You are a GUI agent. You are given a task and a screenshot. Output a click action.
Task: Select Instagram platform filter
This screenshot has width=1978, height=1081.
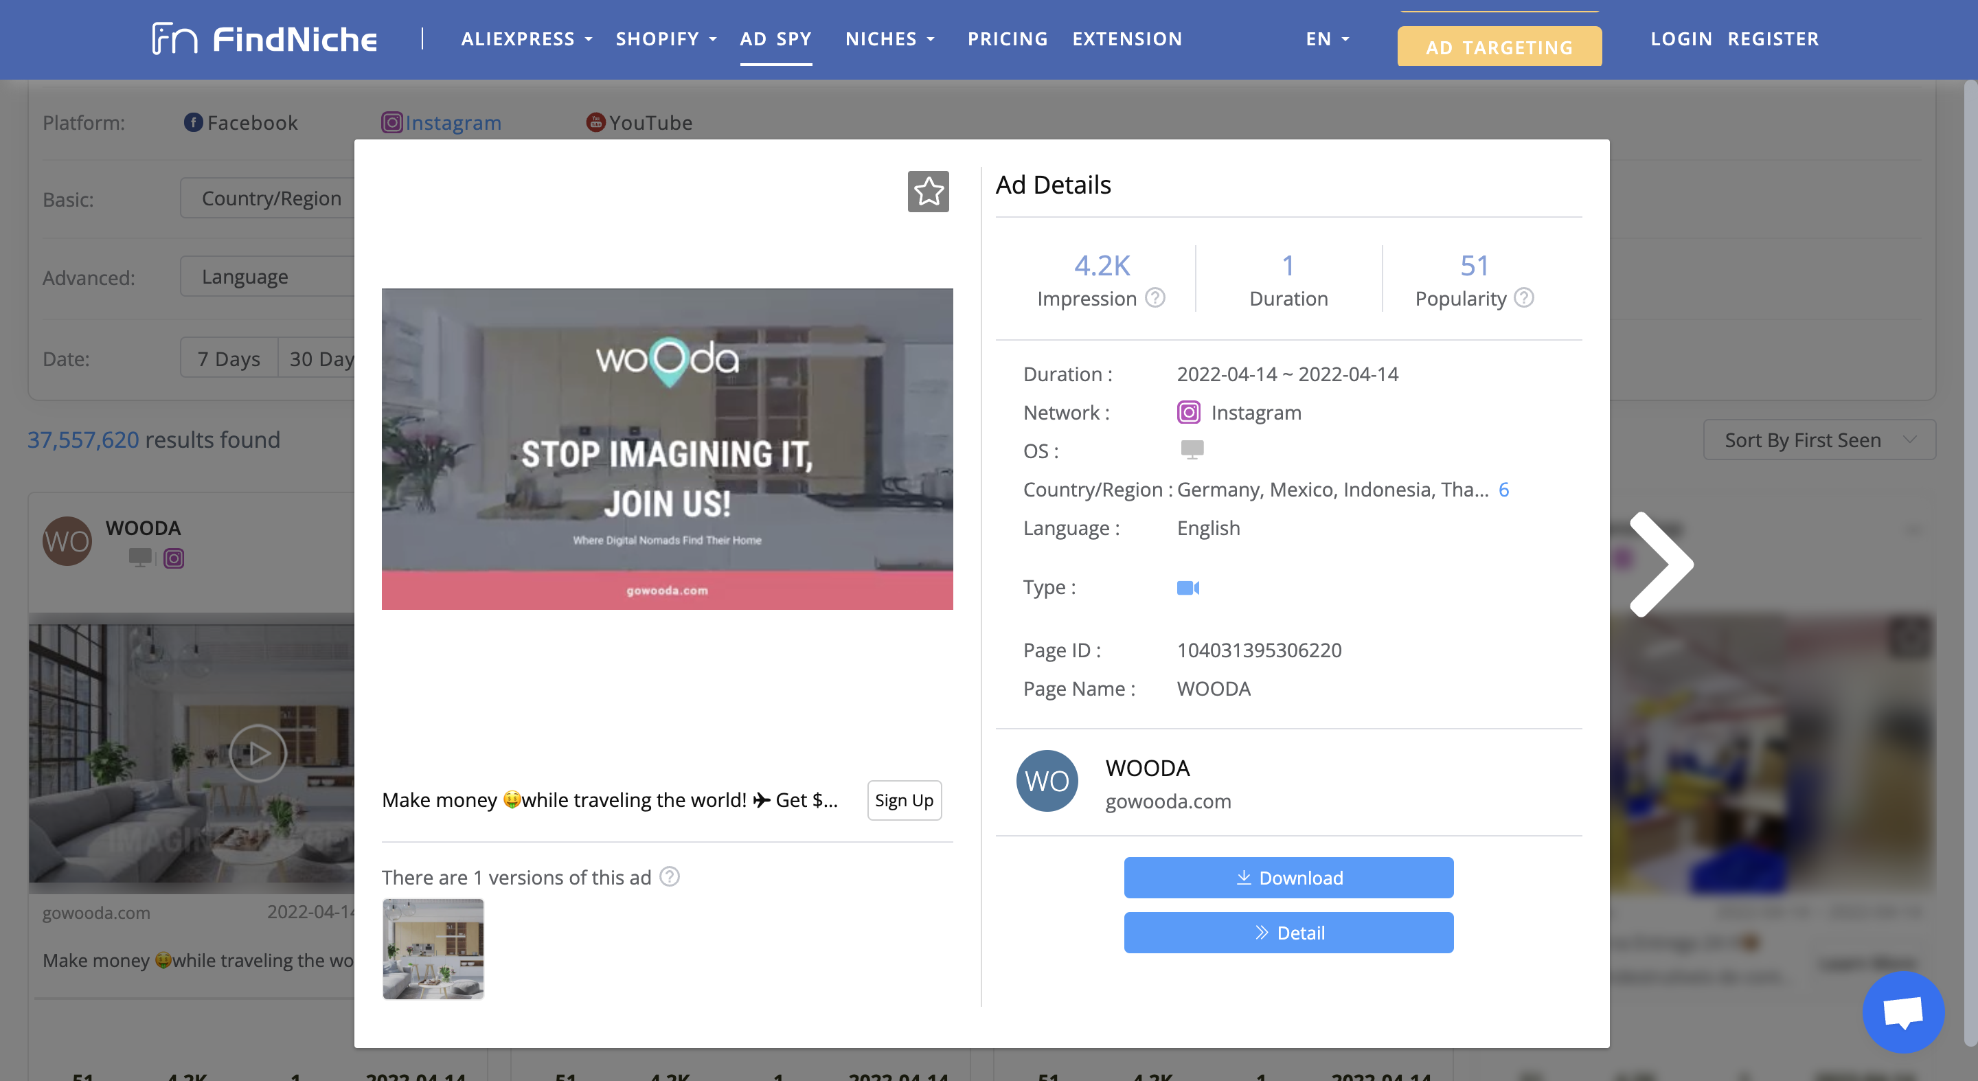click(x=442, y=122)
